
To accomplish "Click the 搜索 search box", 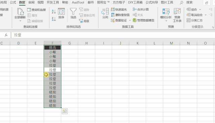I will (x=189, y=2).
